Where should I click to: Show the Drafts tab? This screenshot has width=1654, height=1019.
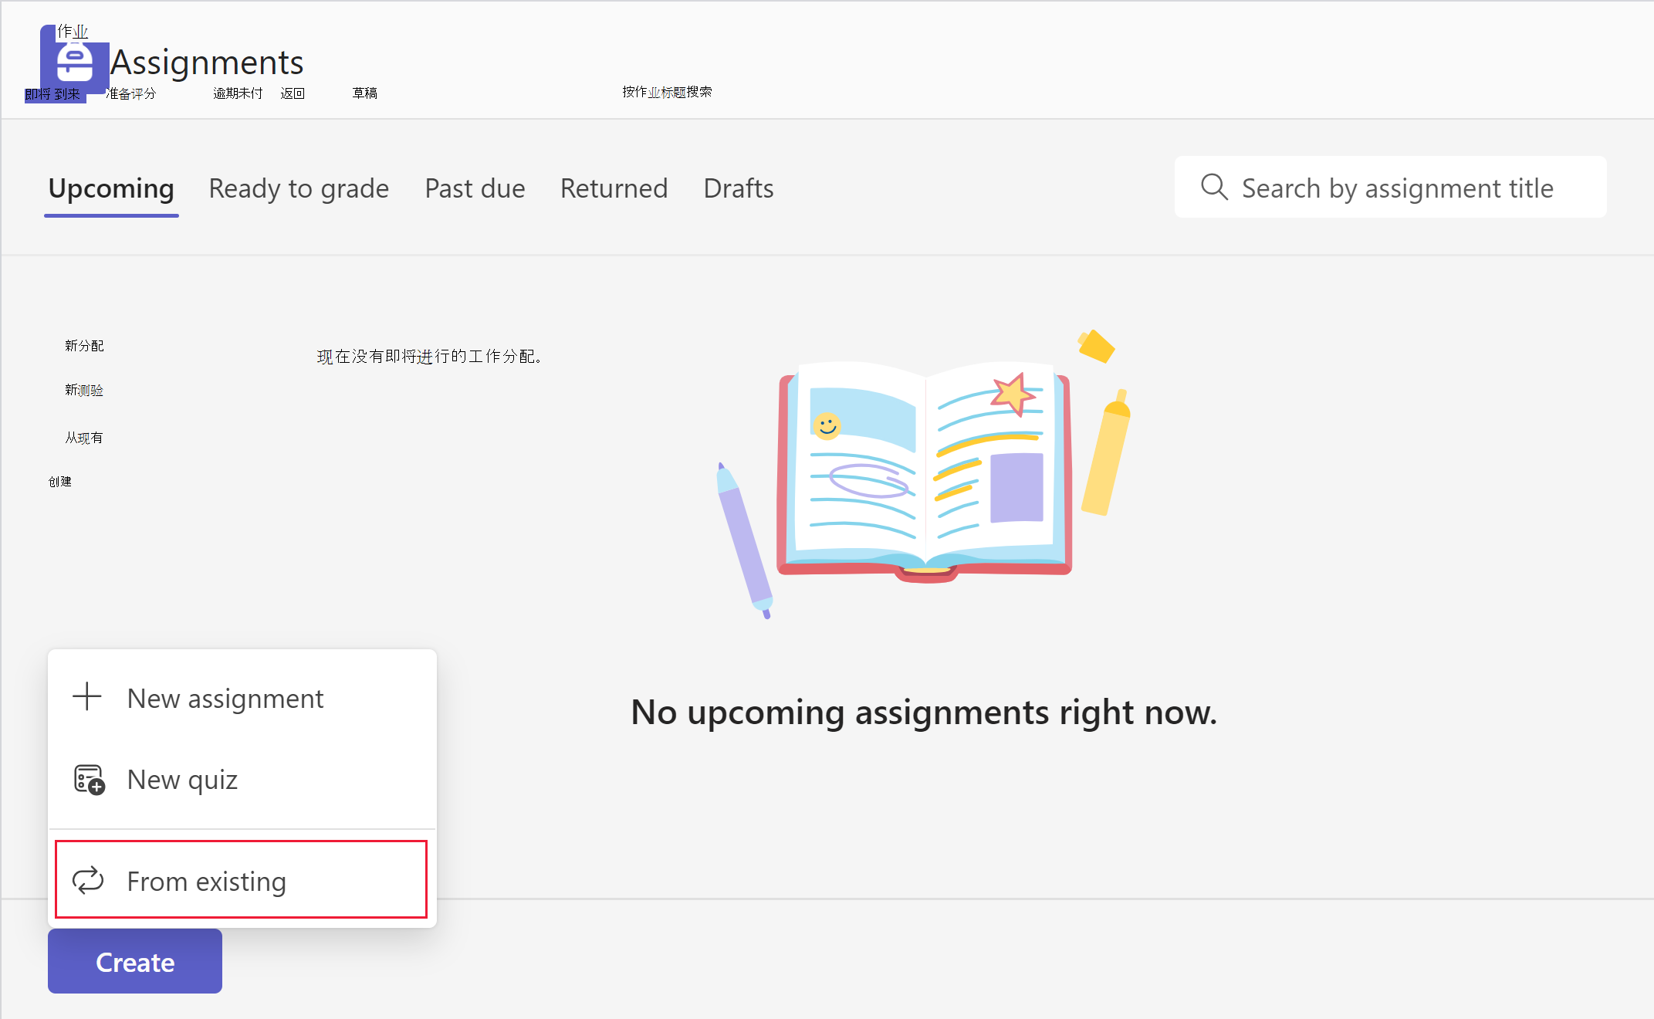[739, 188]
